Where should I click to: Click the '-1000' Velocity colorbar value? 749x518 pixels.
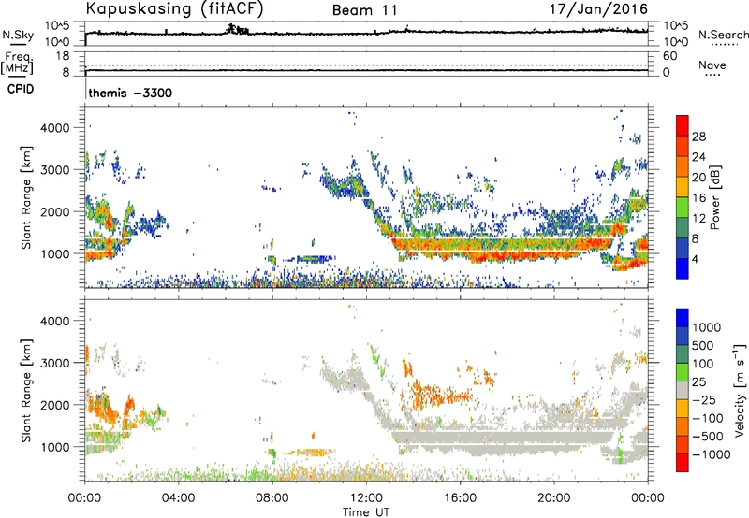(x=712, y=454)
